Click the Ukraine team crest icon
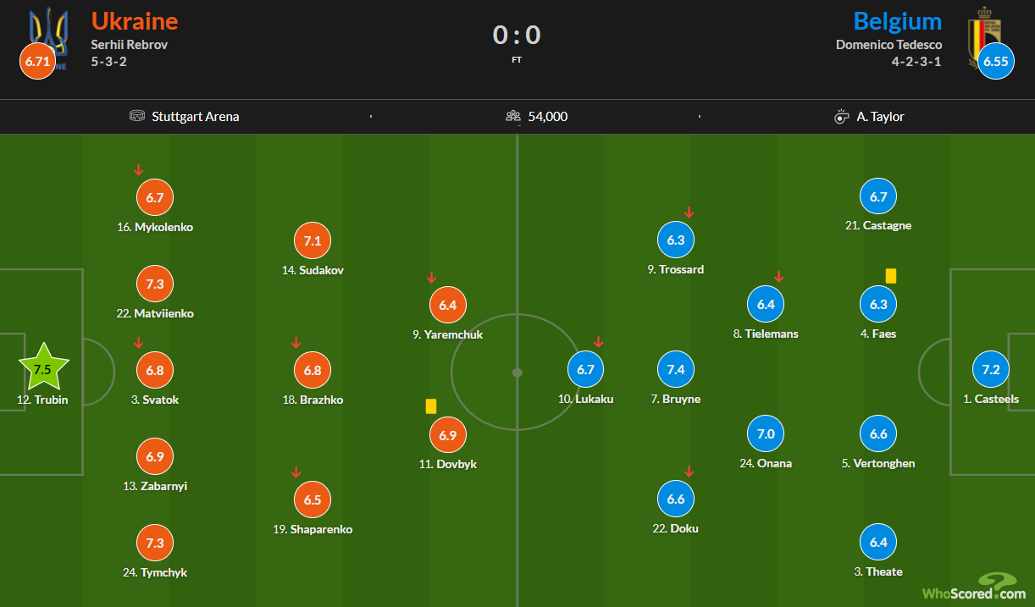Screen dimensions: 1035x607 tap(48, 30)
